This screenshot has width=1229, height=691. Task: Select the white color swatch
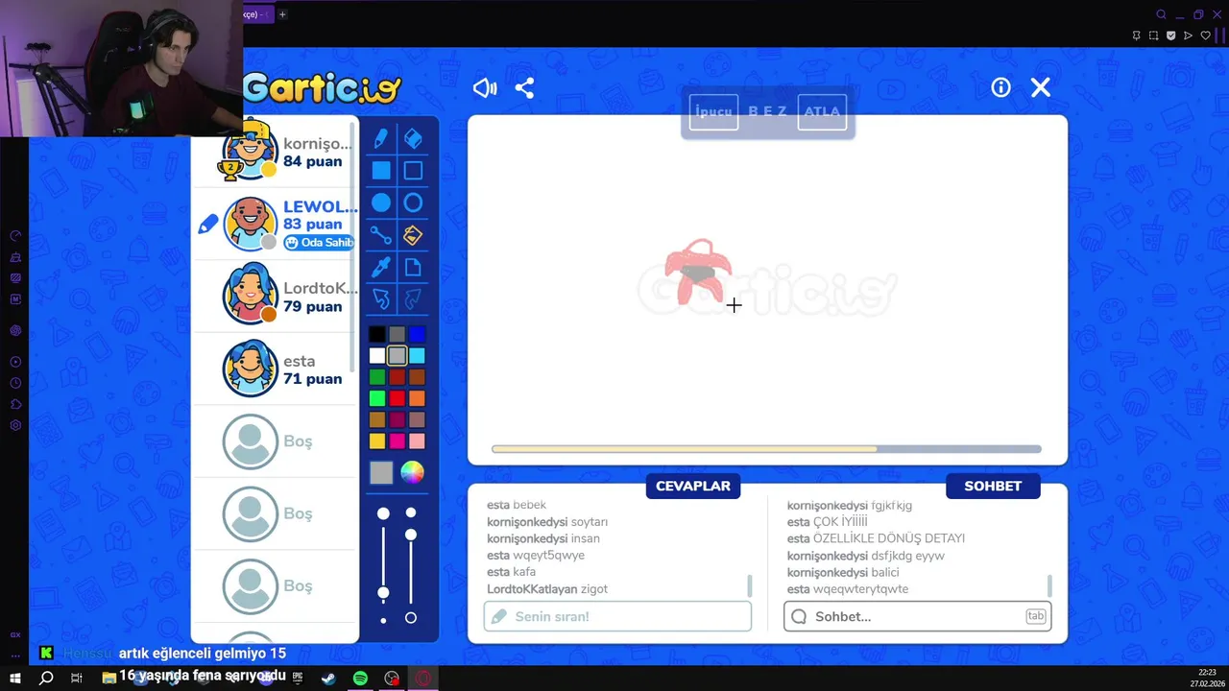(377, 356)
